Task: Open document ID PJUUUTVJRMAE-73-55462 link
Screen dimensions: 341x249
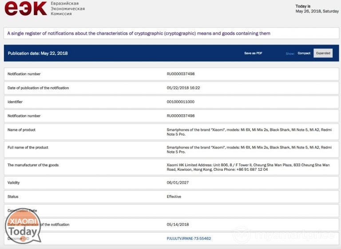Action: pyautogui.click(x=189, y=238)
